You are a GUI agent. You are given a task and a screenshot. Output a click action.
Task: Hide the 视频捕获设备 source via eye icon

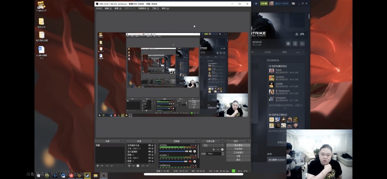[149, 145]
